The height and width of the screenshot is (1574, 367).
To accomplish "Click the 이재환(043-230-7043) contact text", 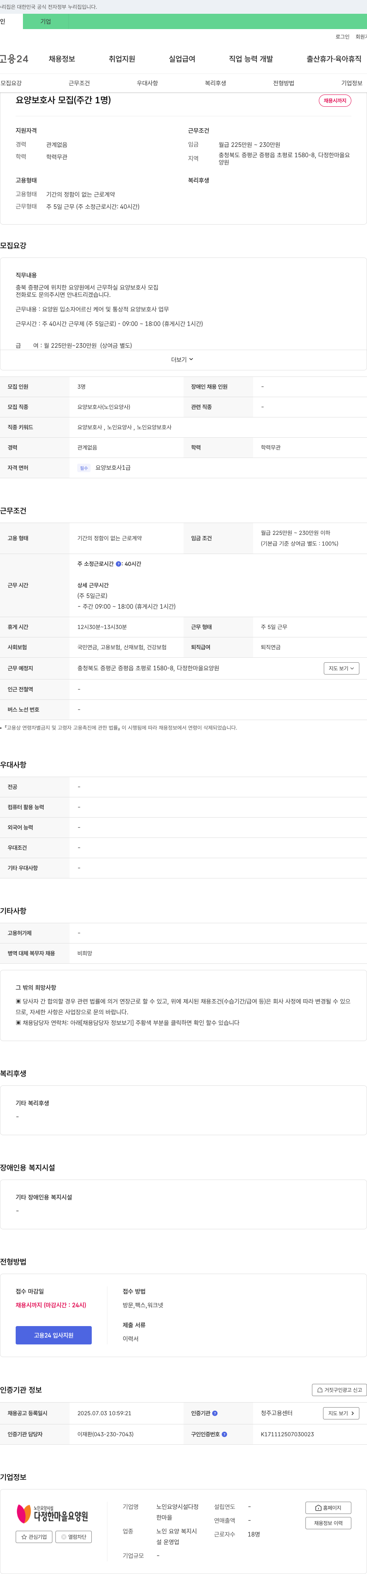I will [106, 1434].
